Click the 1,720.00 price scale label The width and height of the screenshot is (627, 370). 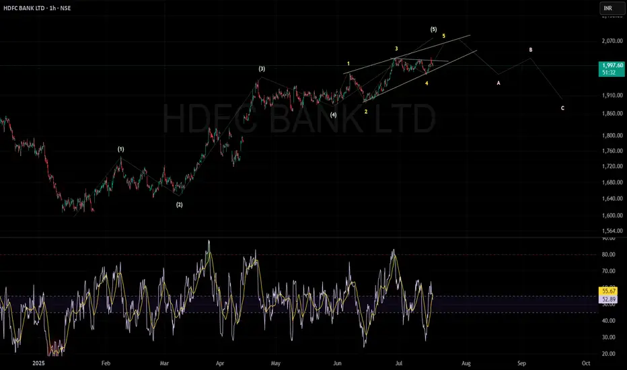click(612, 166)
